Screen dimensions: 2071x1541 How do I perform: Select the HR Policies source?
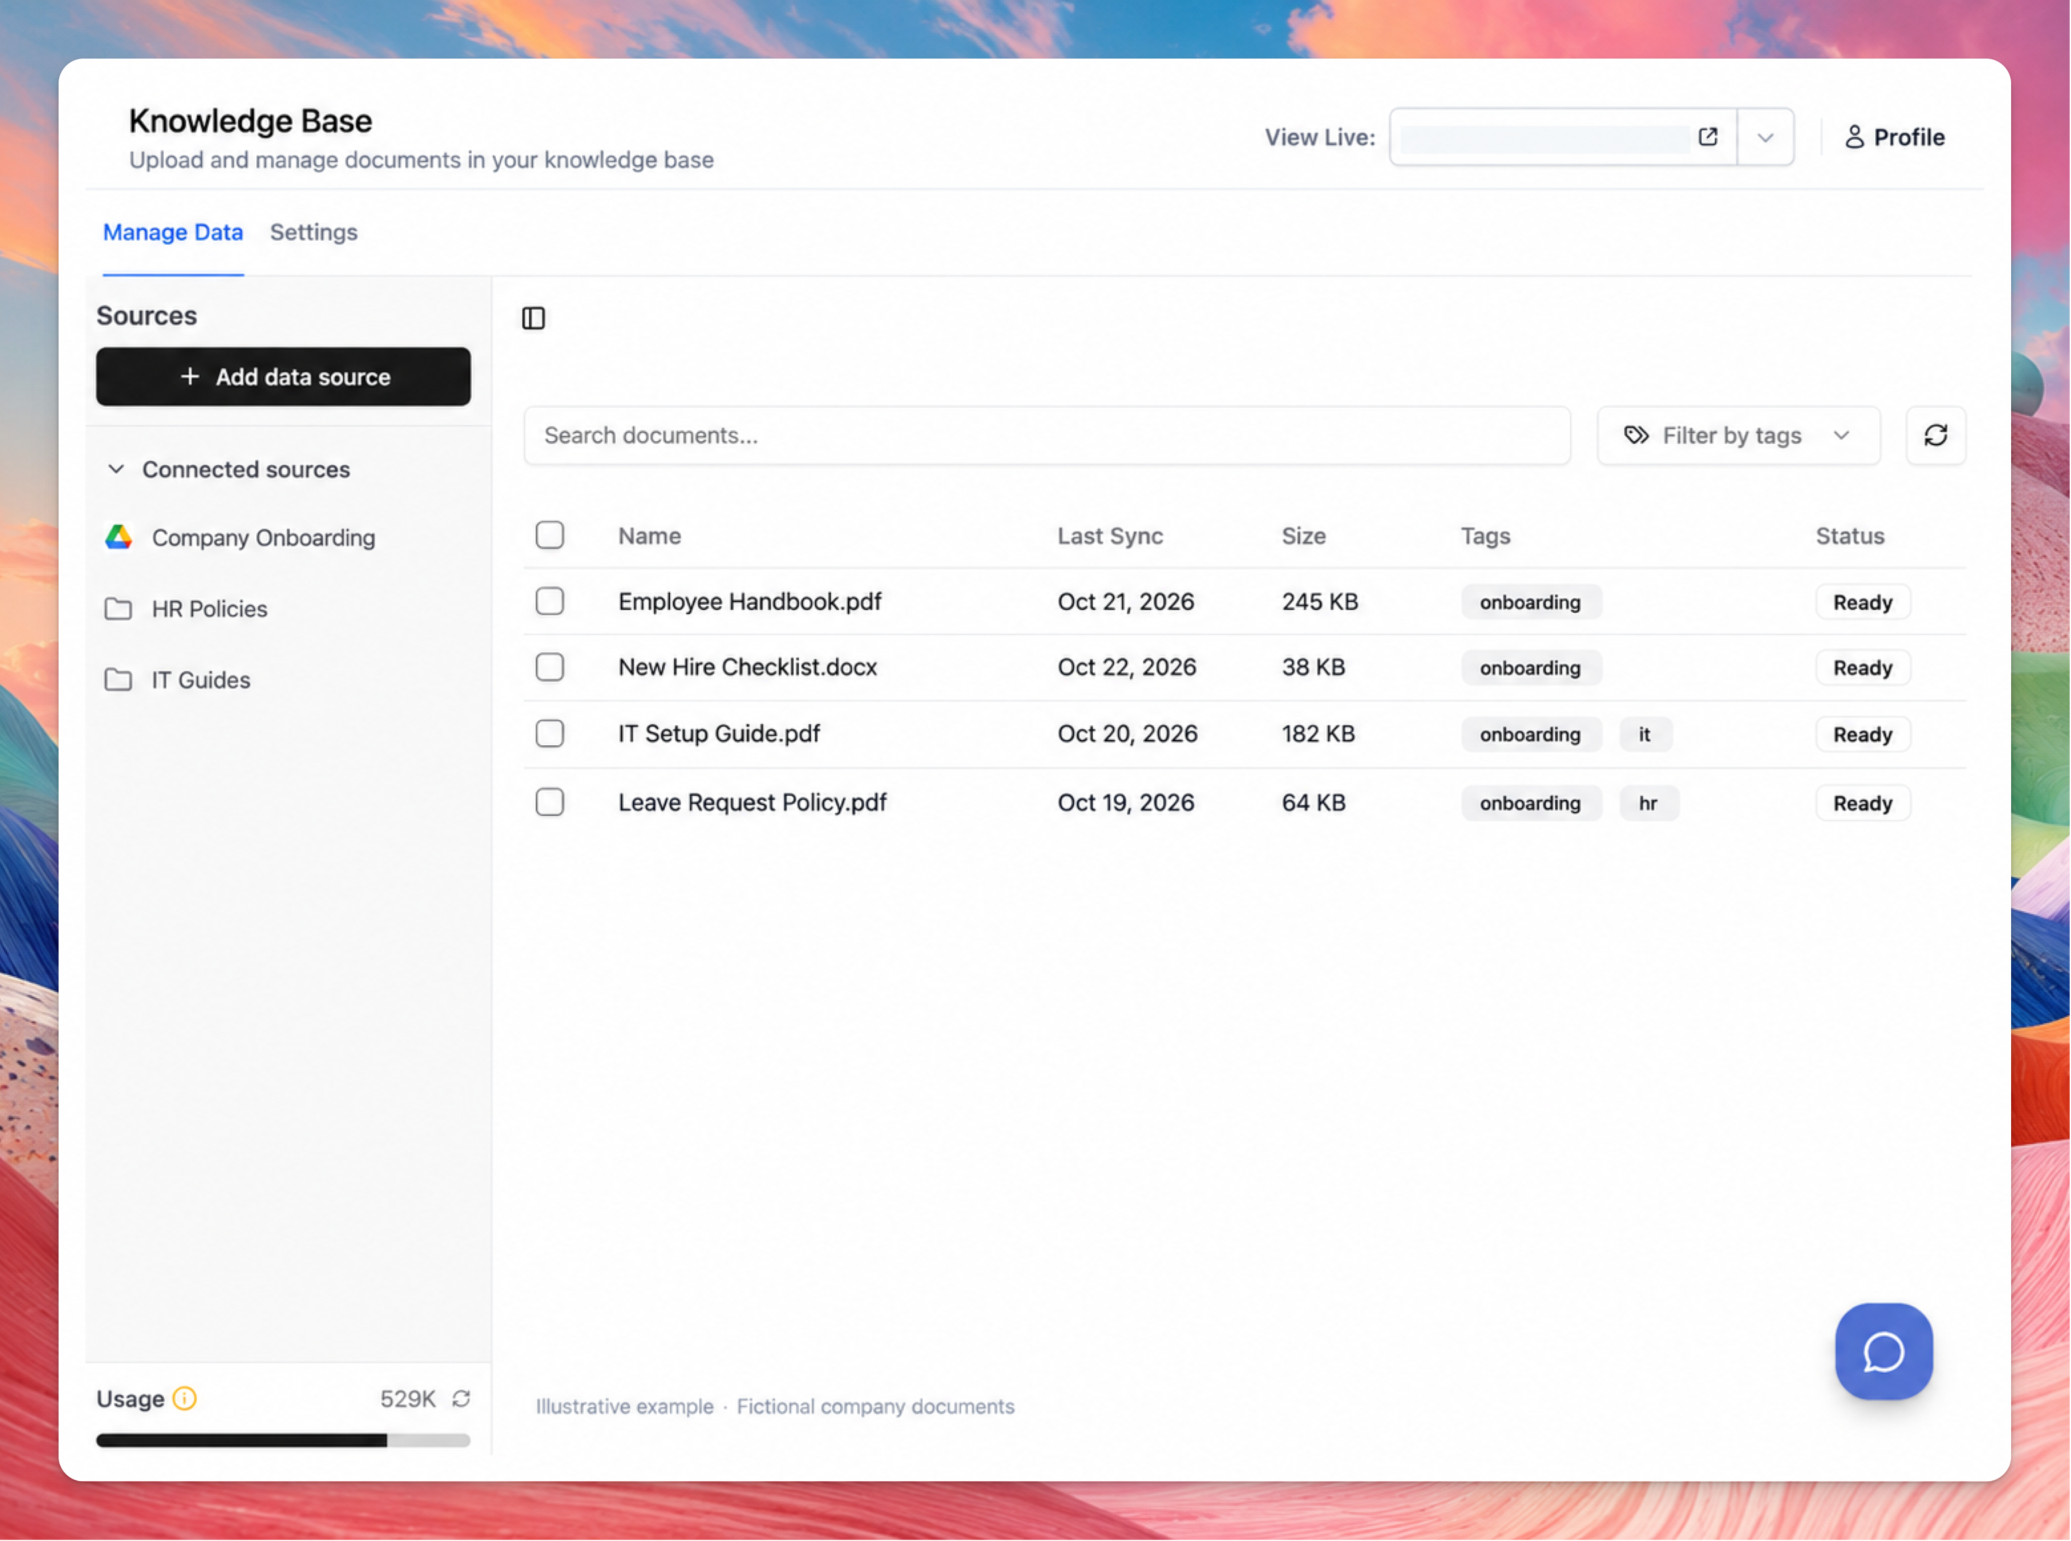click(209, 609)
